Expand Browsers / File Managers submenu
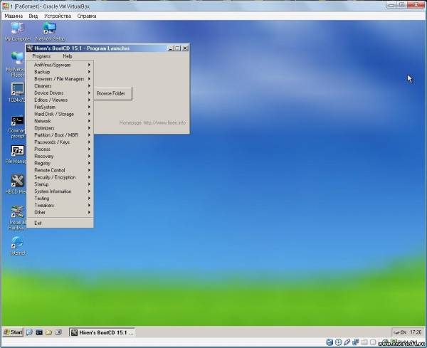Viewport: 427px width, 348px height. click(x=60, y=79)
